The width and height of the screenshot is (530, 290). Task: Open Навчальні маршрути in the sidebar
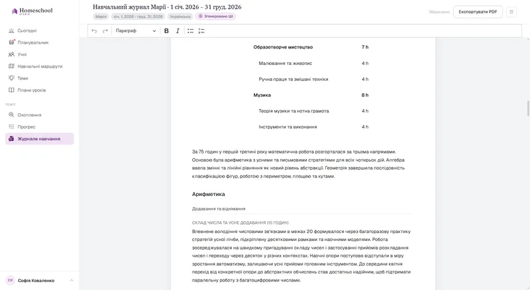pyautogui.click(x=40, y=66)
